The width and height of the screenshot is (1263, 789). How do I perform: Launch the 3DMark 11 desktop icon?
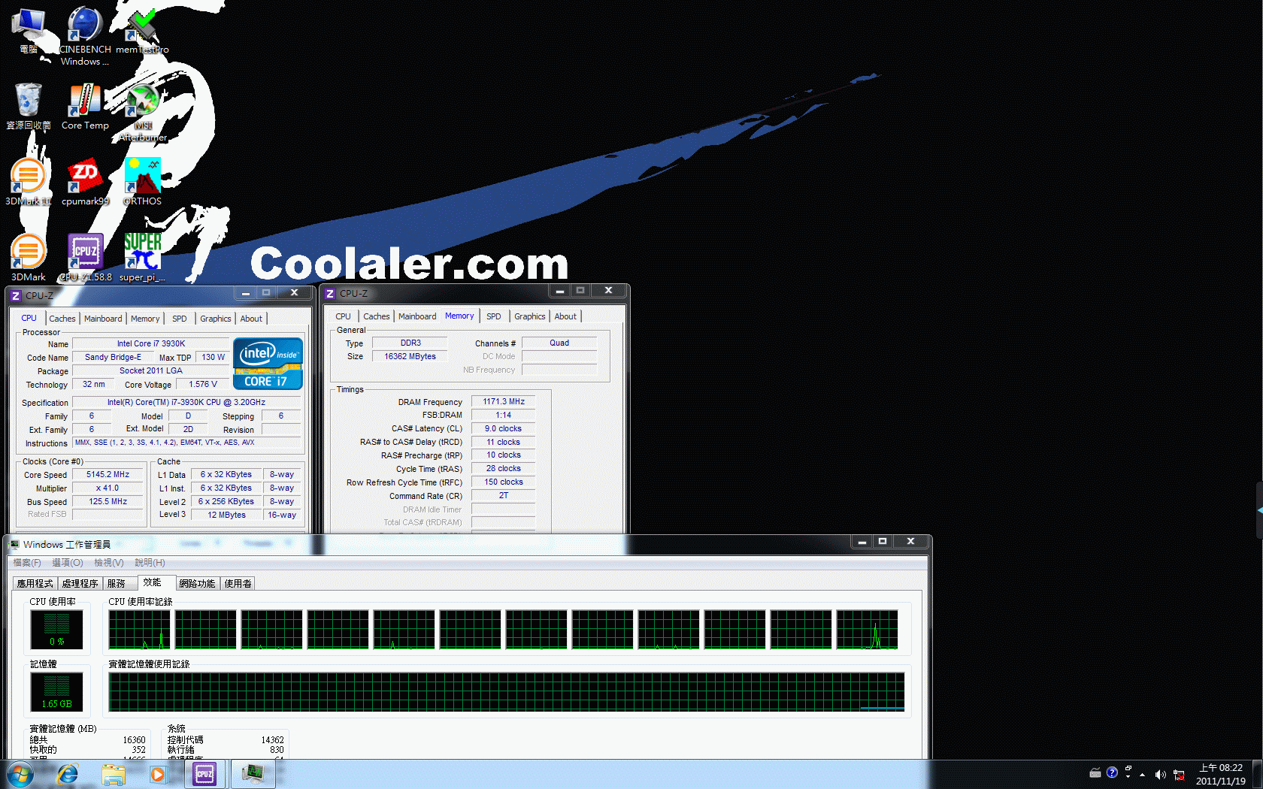[x=29, y=182]
